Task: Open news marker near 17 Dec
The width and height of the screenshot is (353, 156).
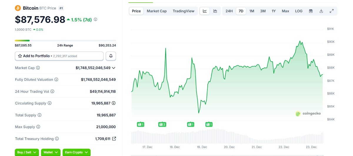Action: point(141,124)
